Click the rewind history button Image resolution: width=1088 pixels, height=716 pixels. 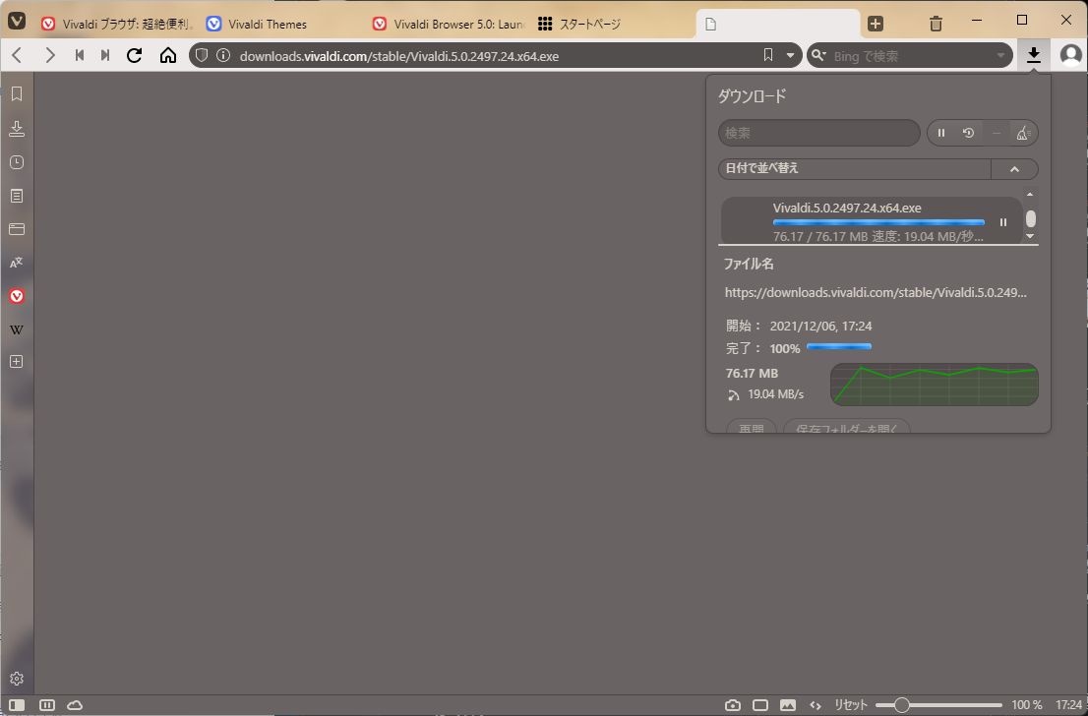(79, 55)
